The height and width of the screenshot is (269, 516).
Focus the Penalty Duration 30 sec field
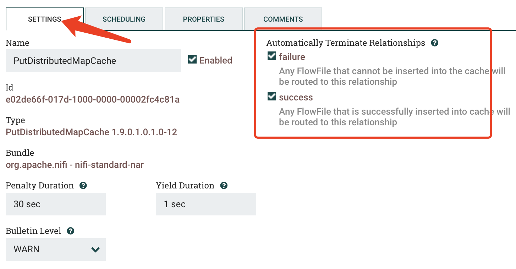(56, 204)
